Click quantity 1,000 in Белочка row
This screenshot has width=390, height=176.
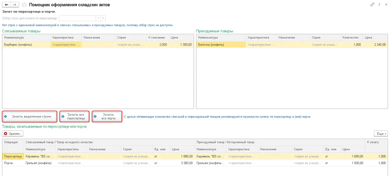(352, 45)
